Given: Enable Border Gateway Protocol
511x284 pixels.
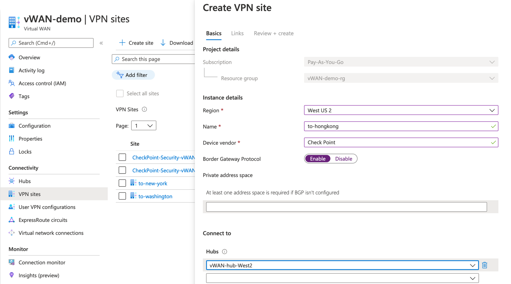Looking at the screenshot, I should pos(318,159).
